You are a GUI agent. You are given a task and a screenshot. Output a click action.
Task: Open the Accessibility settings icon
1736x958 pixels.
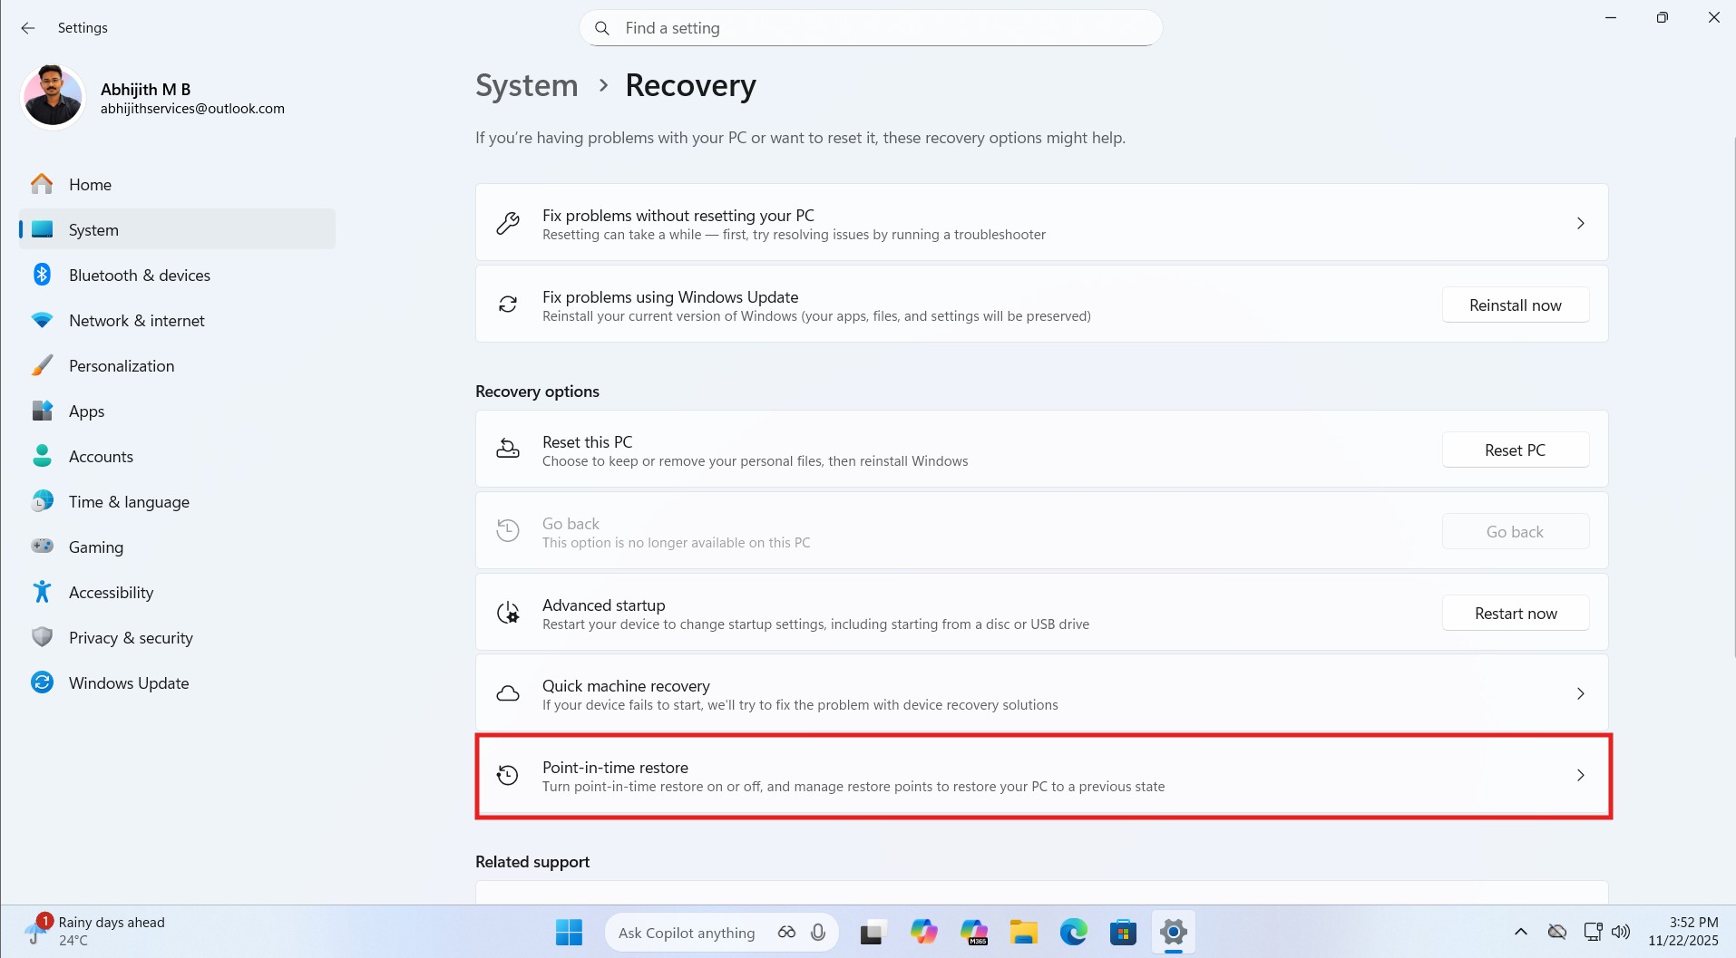point(42,592)
